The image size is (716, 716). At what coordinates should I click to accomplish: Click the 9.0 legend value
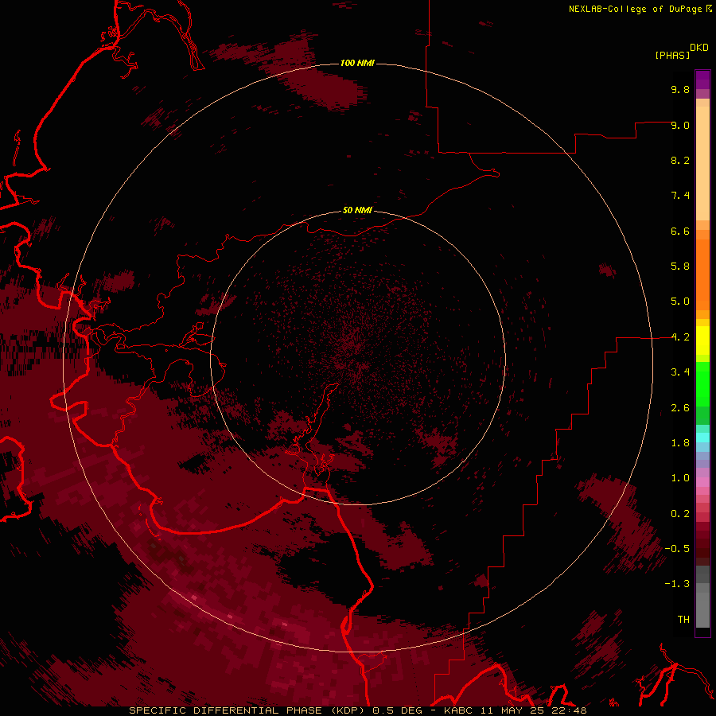[x=680, y=125]
